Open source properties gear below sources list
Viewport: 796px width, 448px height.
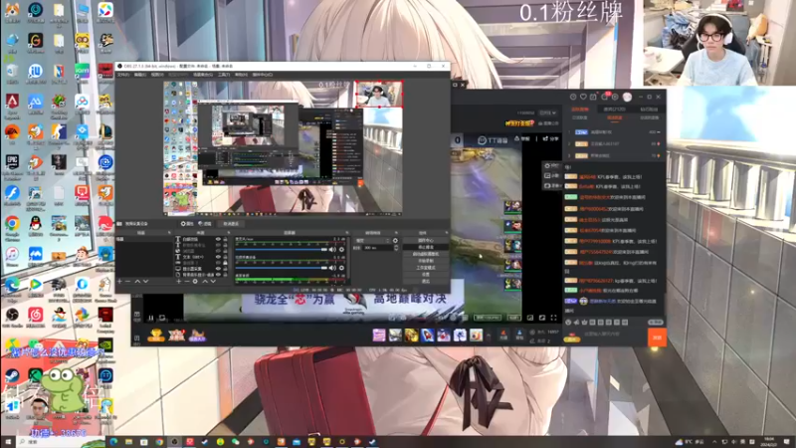coord(195,281)
